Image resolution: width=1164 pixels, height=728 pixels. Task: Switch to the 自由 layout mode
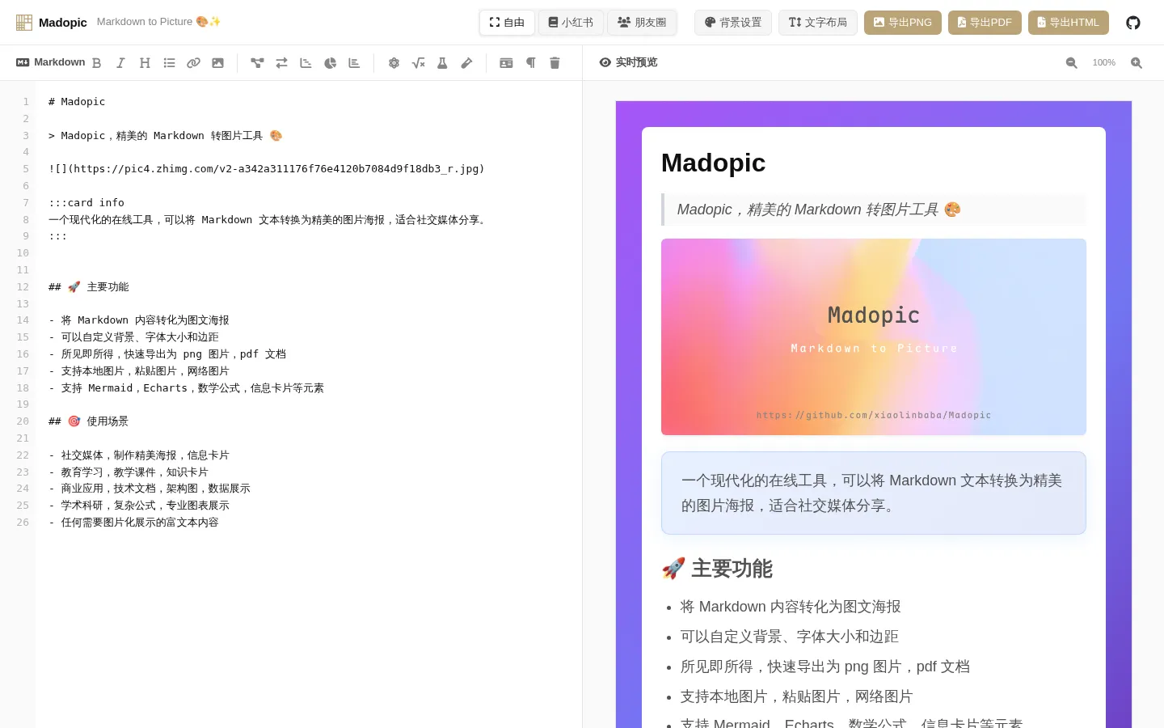(x=507, y=23)
